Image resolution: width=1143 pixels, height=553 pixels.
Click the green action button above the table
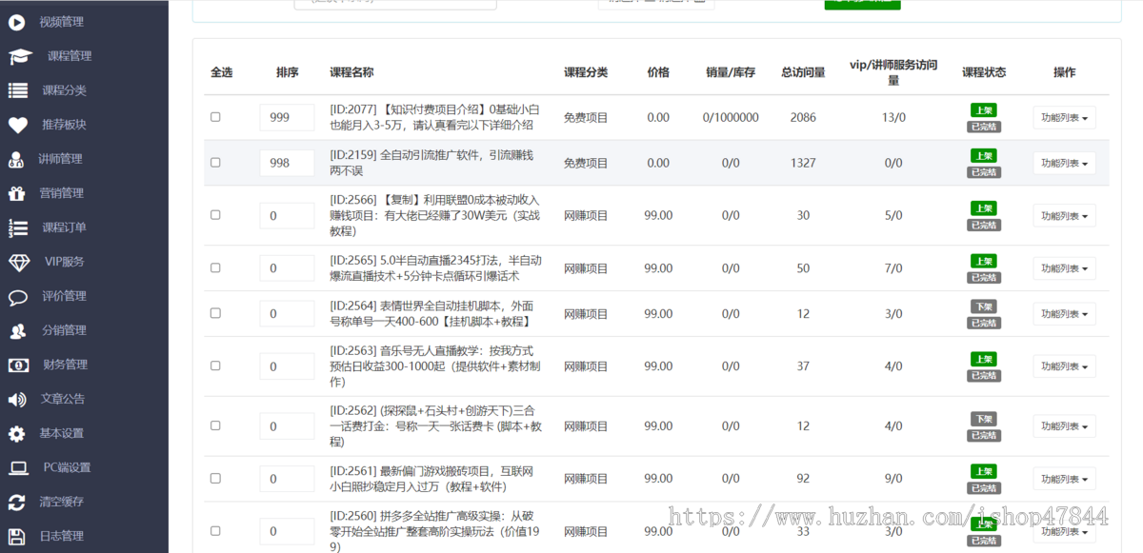[x=862, y=4]
